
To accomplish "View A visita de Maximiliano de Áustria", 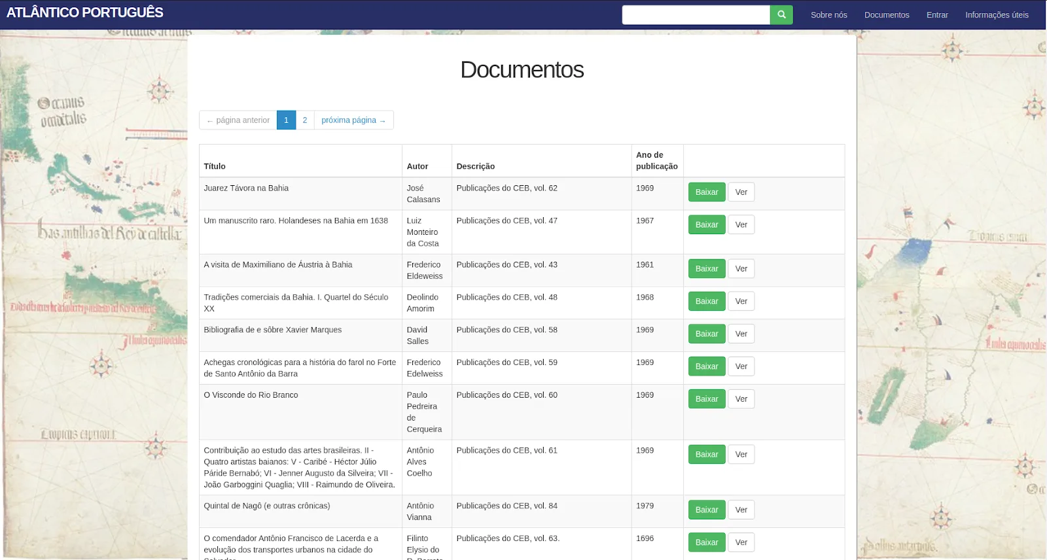I will point(741,269).
